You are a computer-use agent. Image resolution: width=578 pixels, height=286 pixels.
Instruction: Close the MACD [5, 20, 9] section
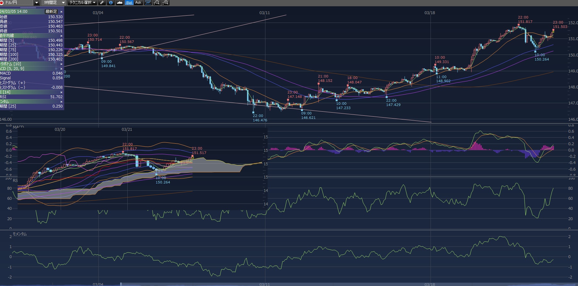(x=61, y=69)
